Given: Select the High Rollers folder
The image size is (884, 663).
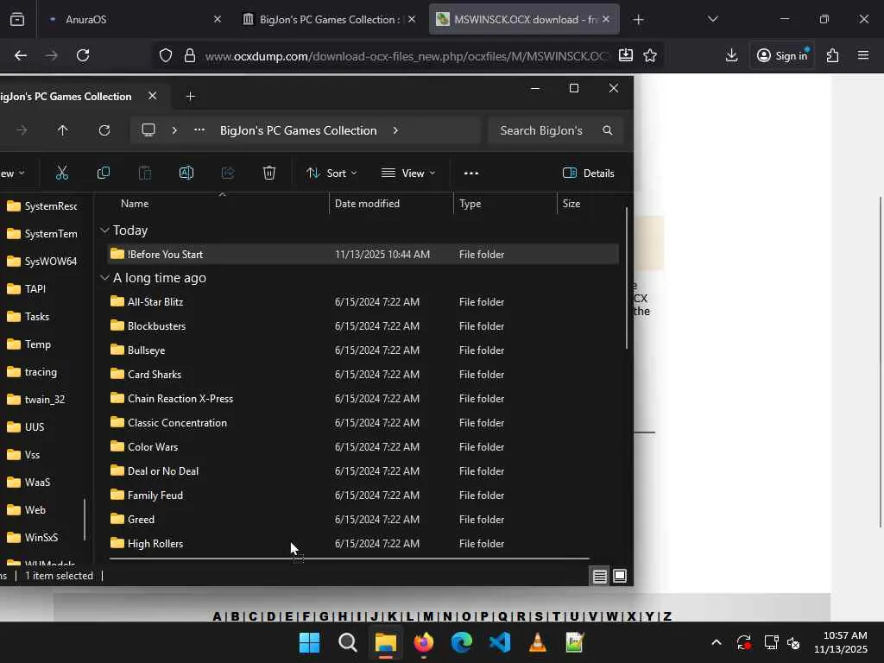Looking at the screenshot, I should (x=363, y=544).
